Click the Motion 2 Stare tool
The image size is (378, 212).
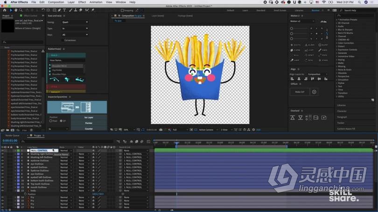323,60
